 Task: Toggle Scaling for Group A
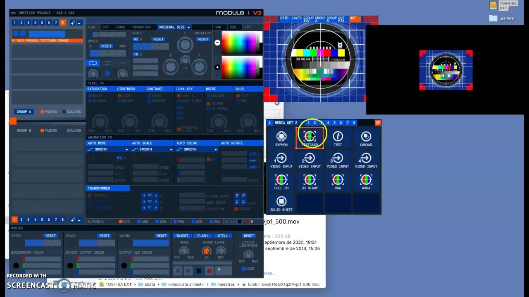point(71,112)
